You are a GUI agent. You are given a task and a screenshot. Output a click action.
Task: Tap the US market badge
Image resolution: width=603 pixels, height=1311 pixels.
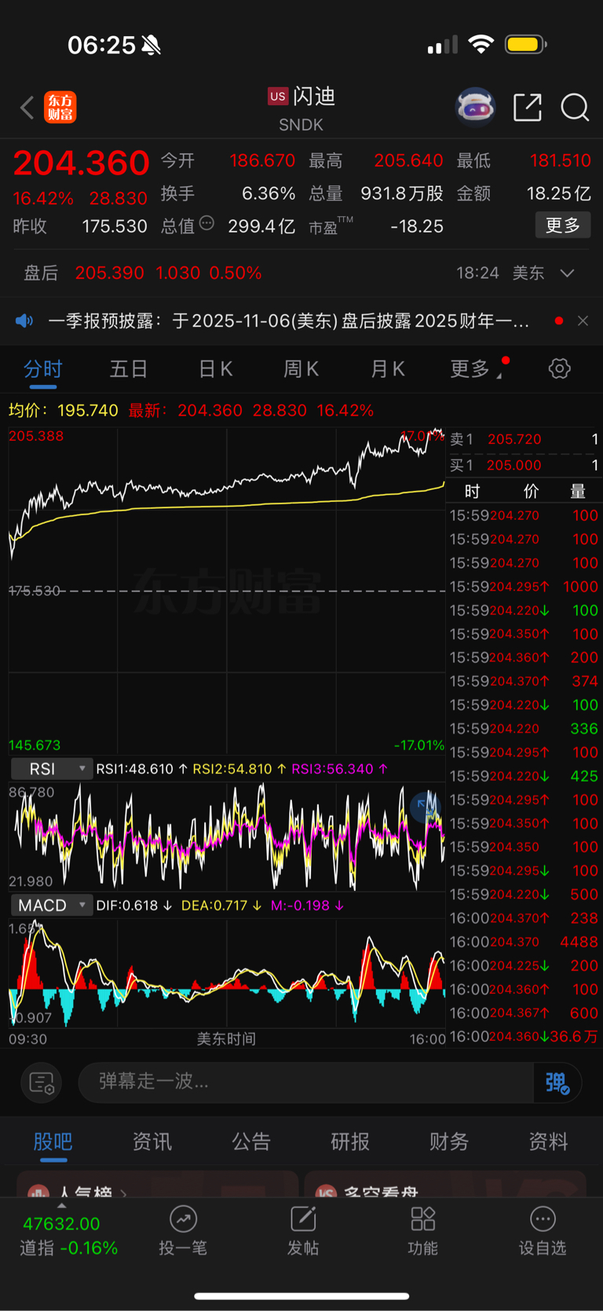(x=278, y=96)
